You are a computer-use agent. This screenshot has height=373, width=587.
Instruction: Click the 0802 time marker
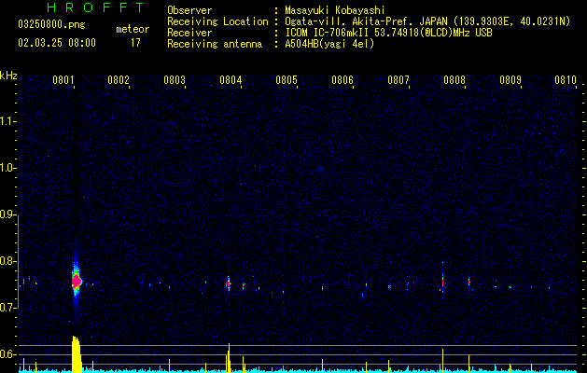pos(119,80)
